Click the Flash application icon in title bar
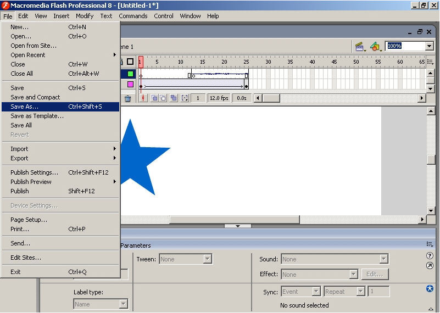This screenshot has width=440, height=313. [x=5, y=5]
